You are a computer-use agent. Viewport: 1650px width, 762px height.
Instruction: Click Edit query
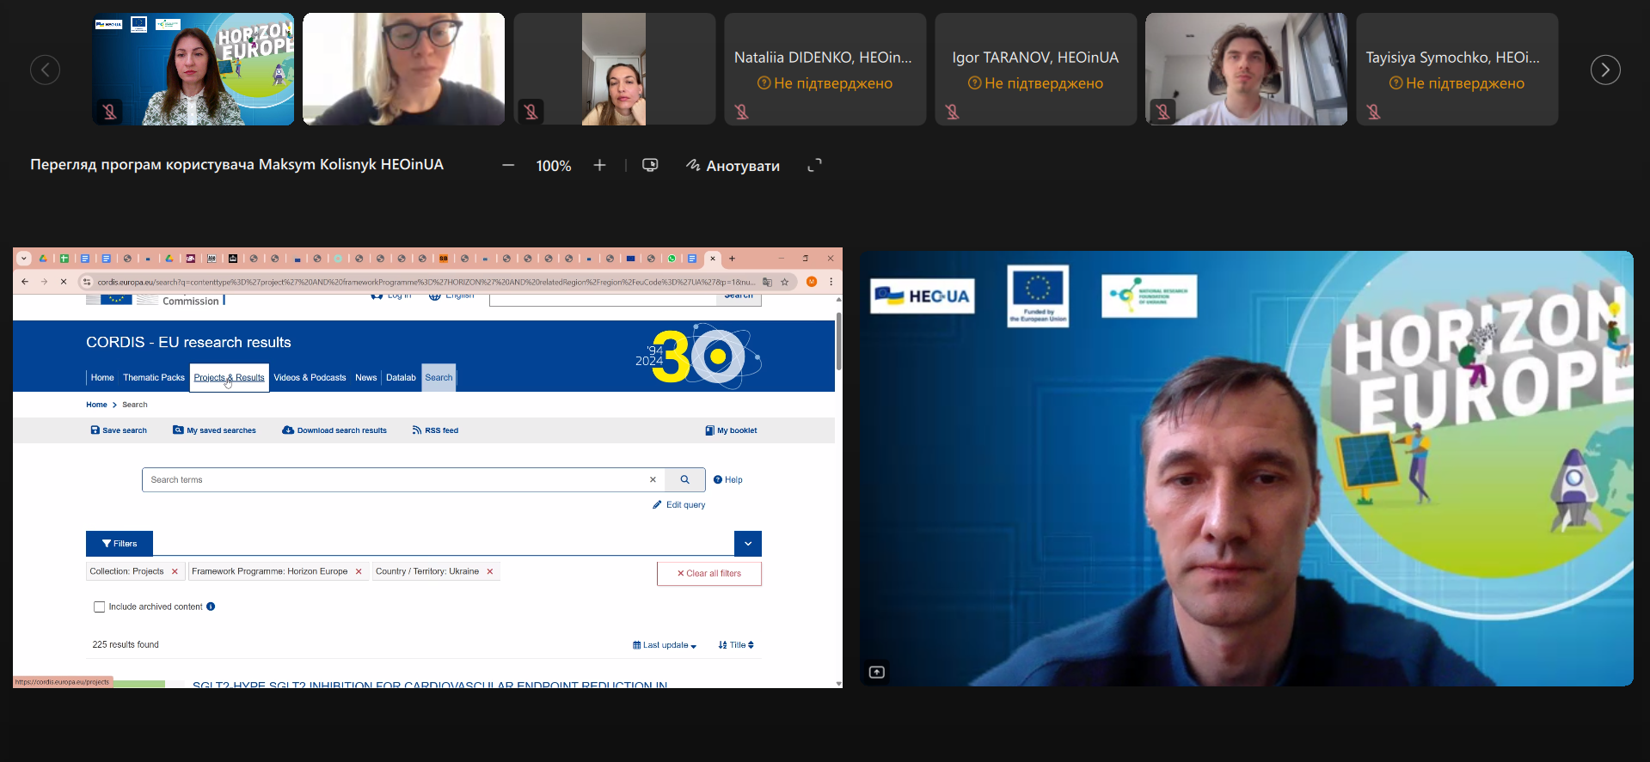[x=679, y=504]
